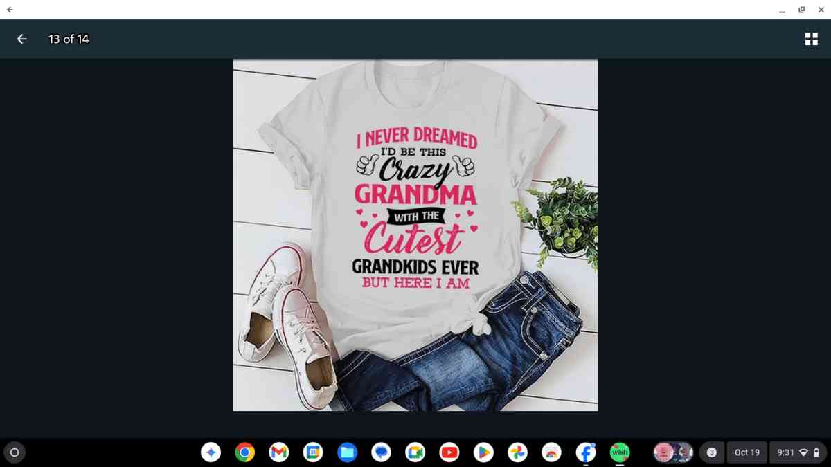Launch Gmail from the shelf
Viewport: 831px width, 467px height.
pyautogui.click(x=278, y=452)
